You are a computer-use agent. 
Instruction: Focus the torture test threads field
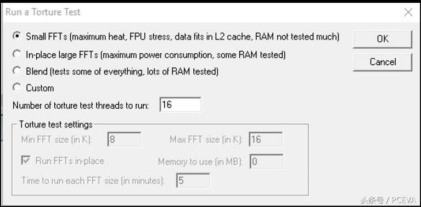coord(180,105)
